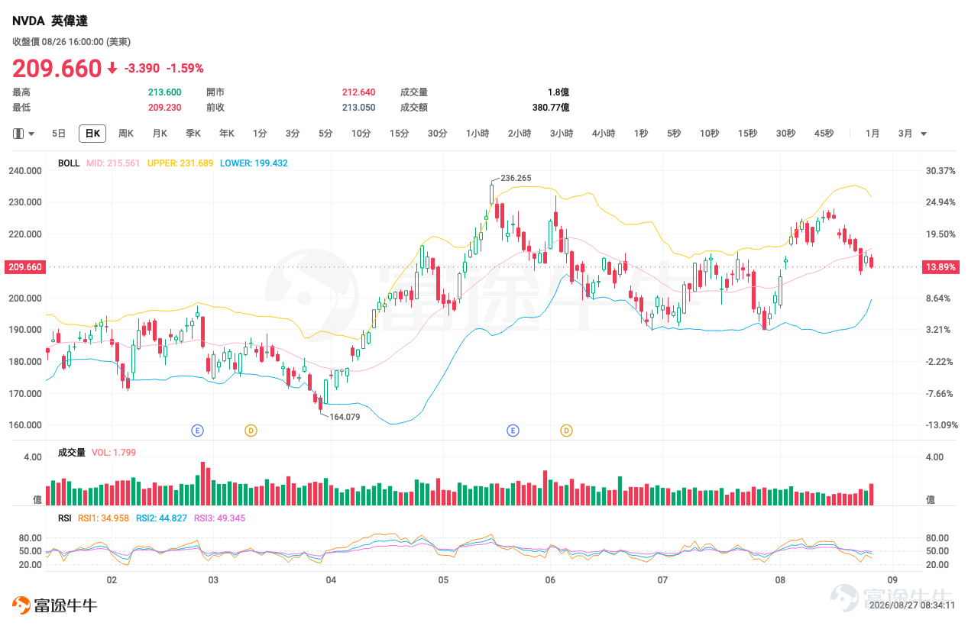
Task: Click the first dividend D marker near March
Action: [251, 431]
